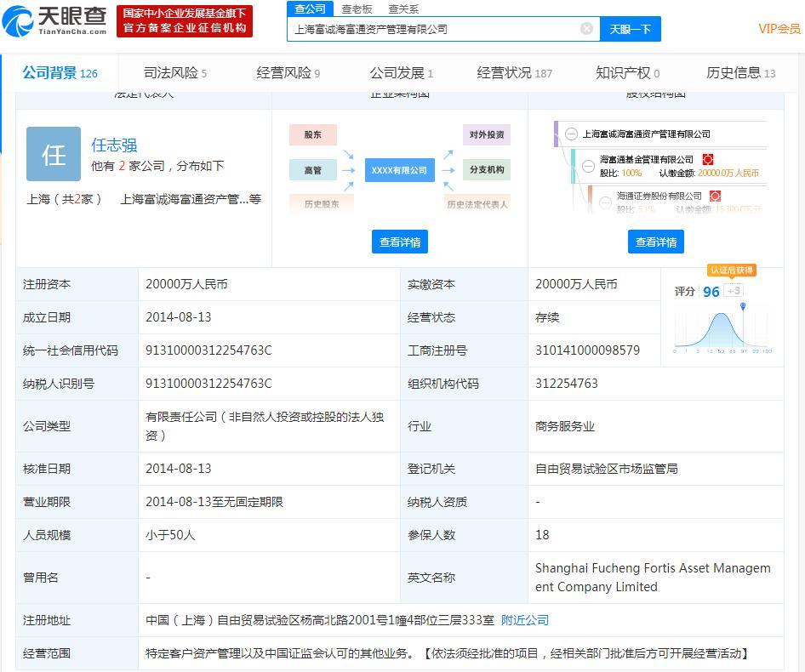The image size is (805, 672).
Task: Click the 成立日期 value 2014-08-13
Action: click(x=178, y=317)
